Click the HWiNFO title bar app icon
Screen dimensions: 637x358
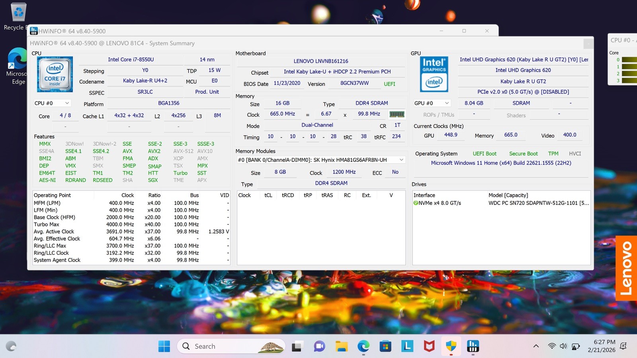tap(34, 31)
